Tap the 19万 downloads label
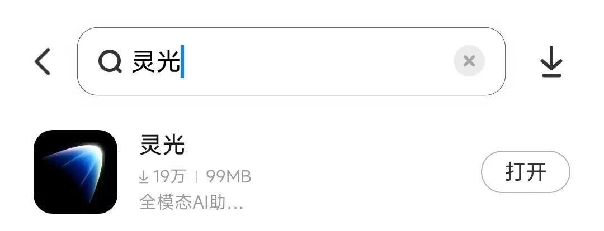This screenshot has height=231, width=604. pos(169,177)
